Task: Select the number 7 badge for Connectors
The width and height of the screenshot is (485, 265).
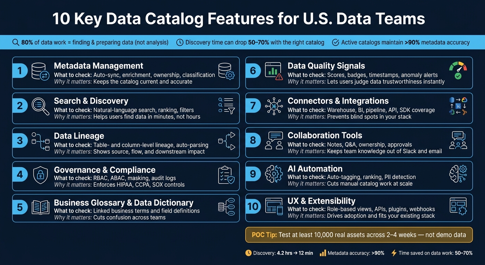Action: point(253,105)
